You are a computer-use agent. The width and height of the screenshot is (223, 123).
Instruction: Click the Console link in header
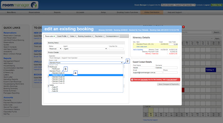pos(199,5)
